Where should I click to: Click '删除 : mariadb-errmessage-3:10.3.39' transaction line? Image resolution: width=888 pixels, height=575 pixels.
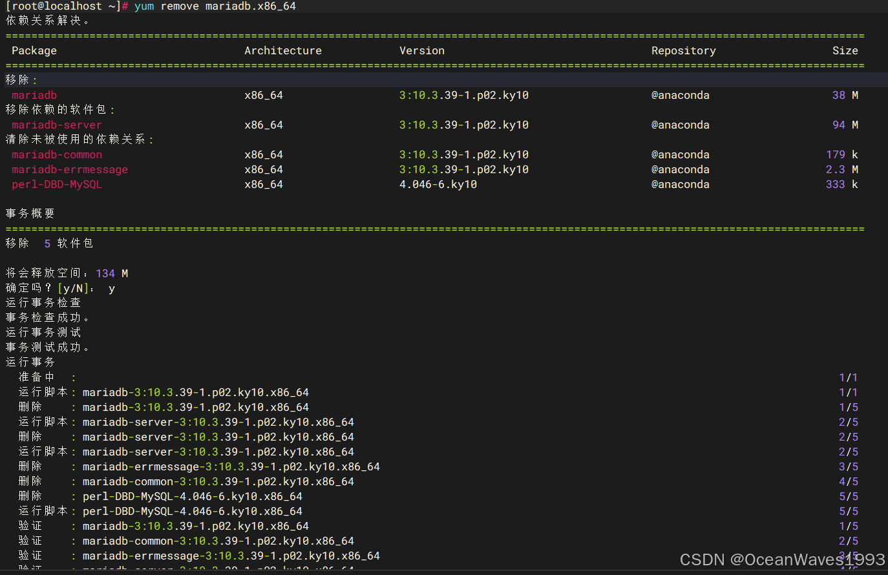199,466
